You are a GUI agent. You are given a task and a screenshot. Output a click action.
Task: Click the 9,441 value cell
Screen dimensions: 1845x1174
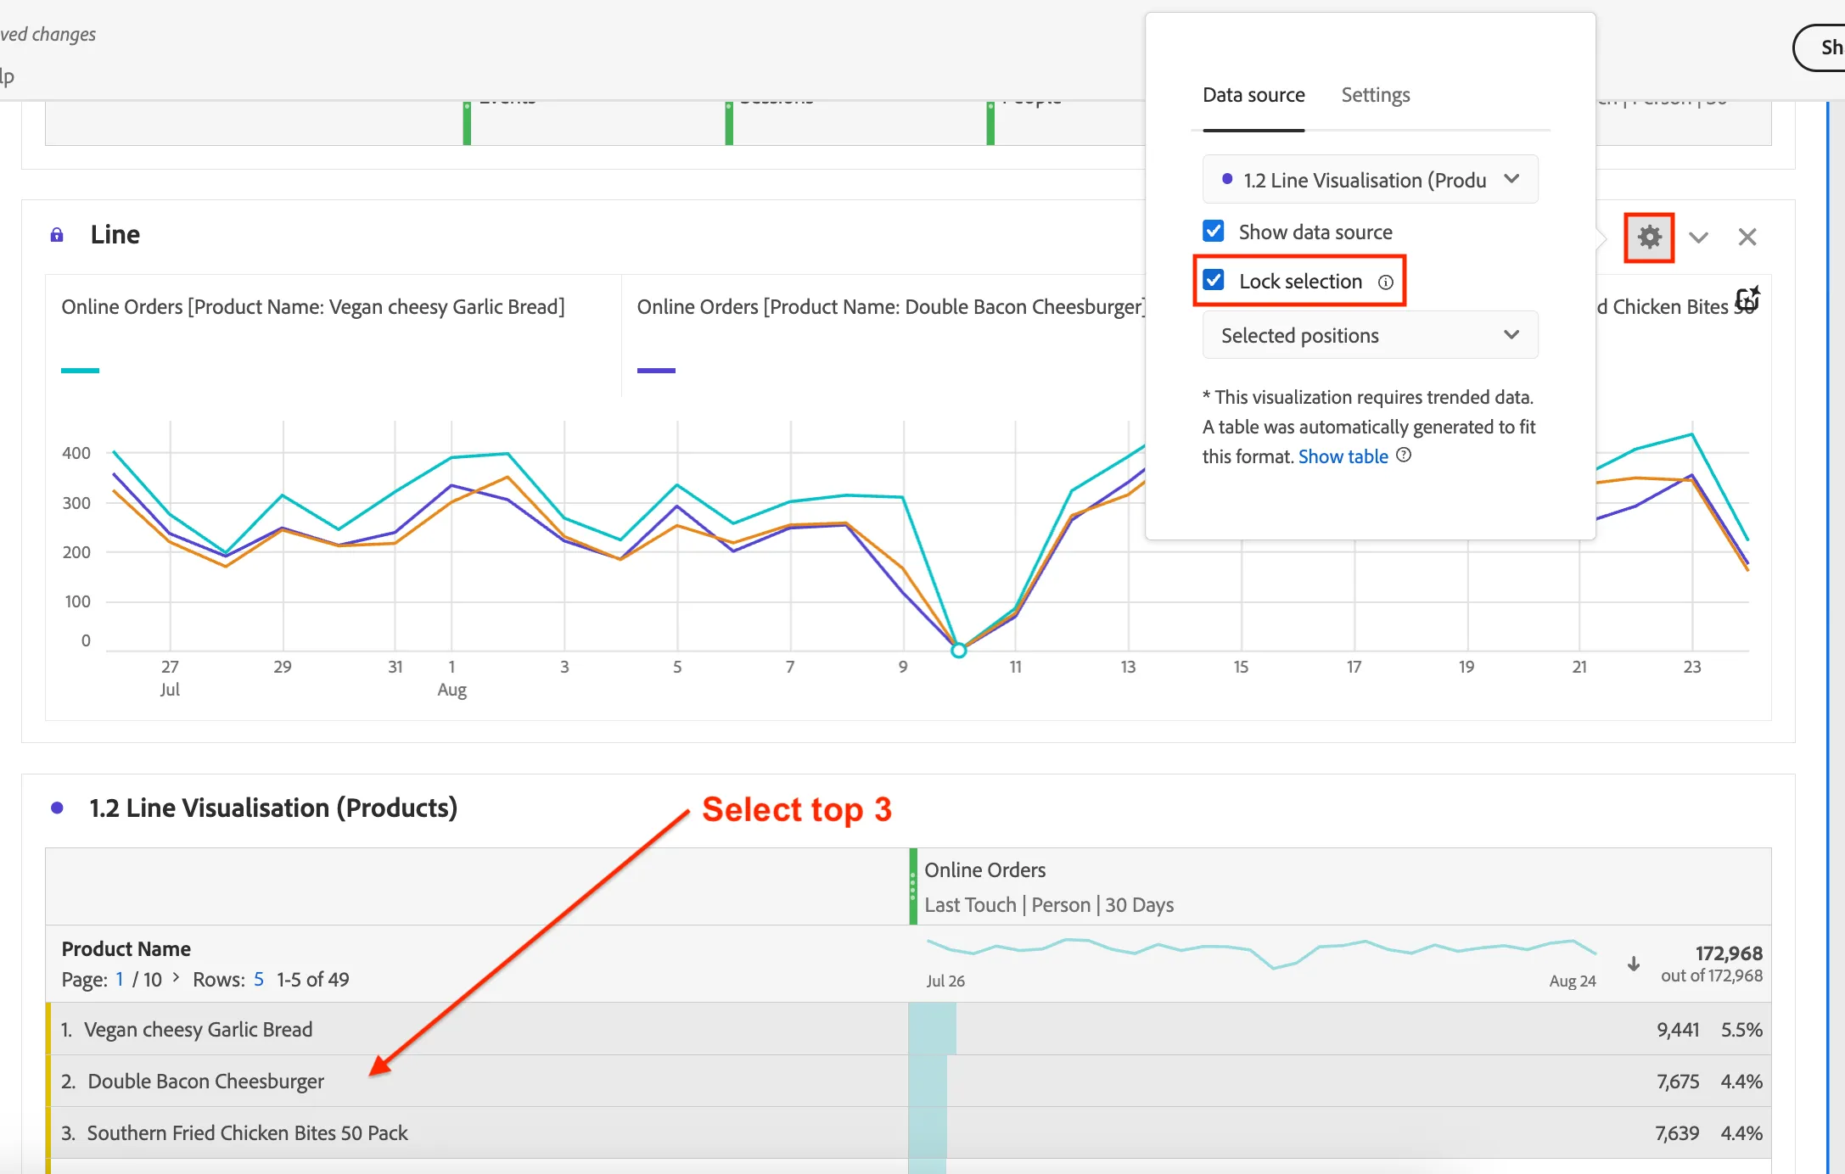click(1678, 1030)
